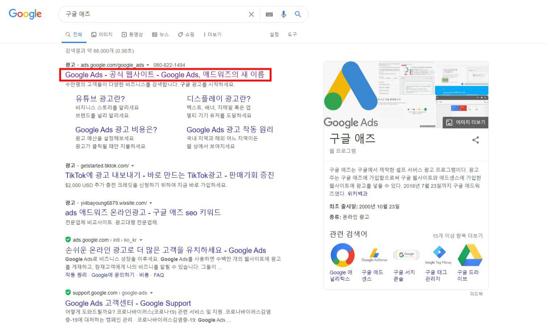
Task: Open 손쉬운 온라인 광고로 result
Action: (166, 250)
